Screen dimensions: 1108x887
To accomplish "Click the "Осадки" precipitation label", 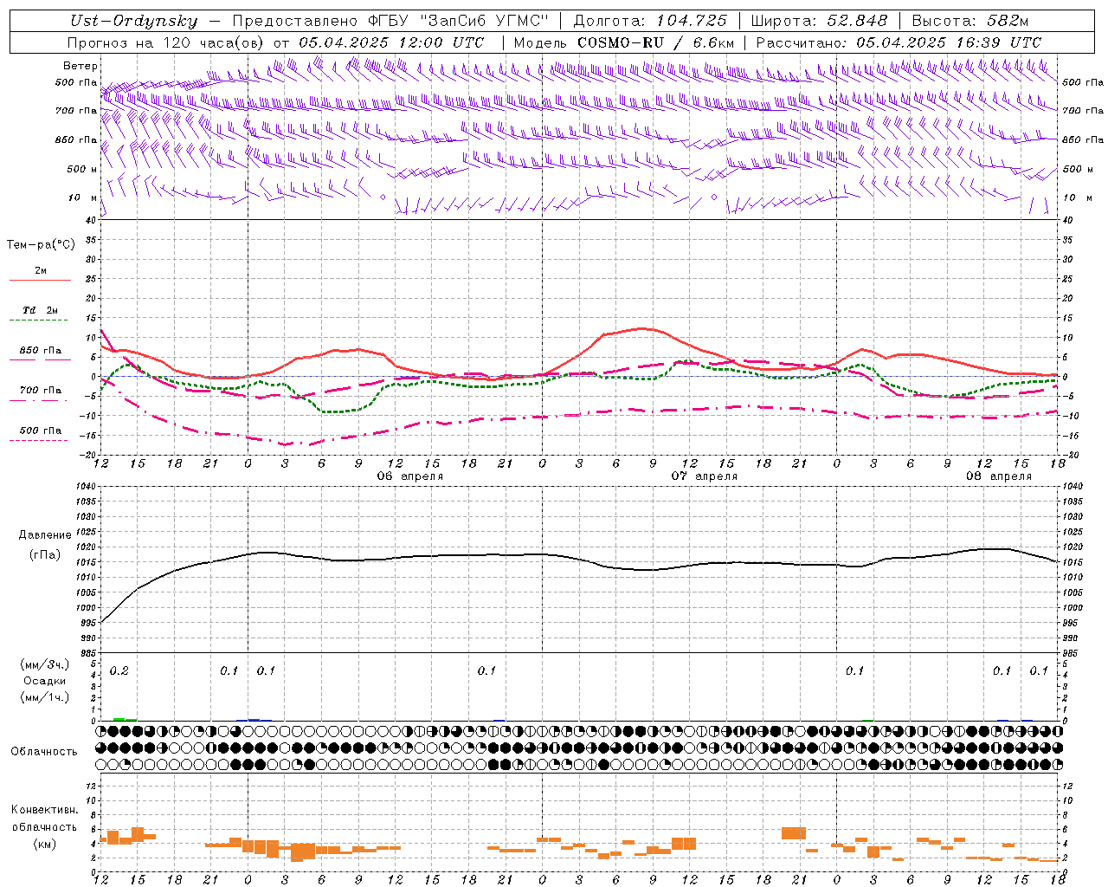I will (45, 681).
